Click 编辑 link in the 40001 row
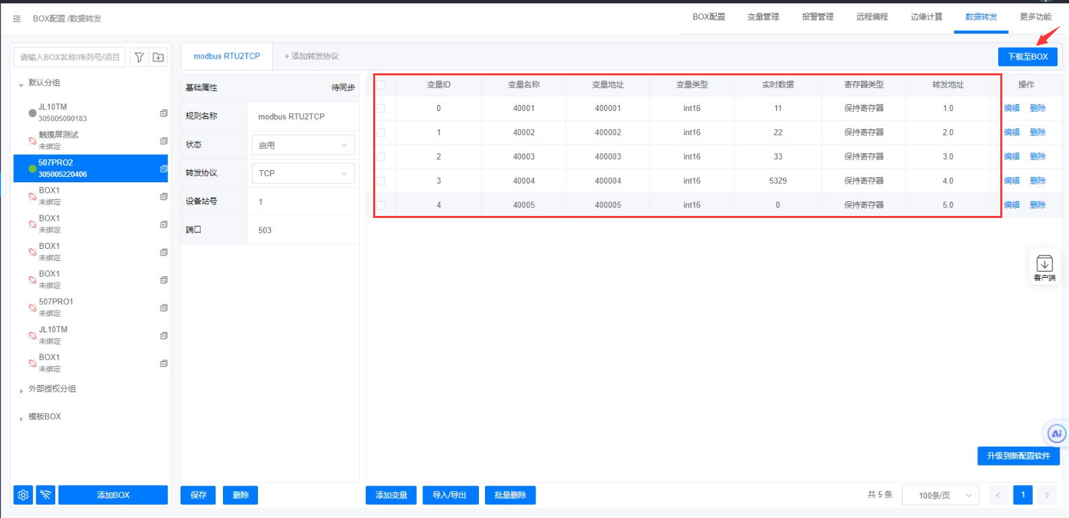The width and height of the screenshot is (1069, 518). point(1012,108)
